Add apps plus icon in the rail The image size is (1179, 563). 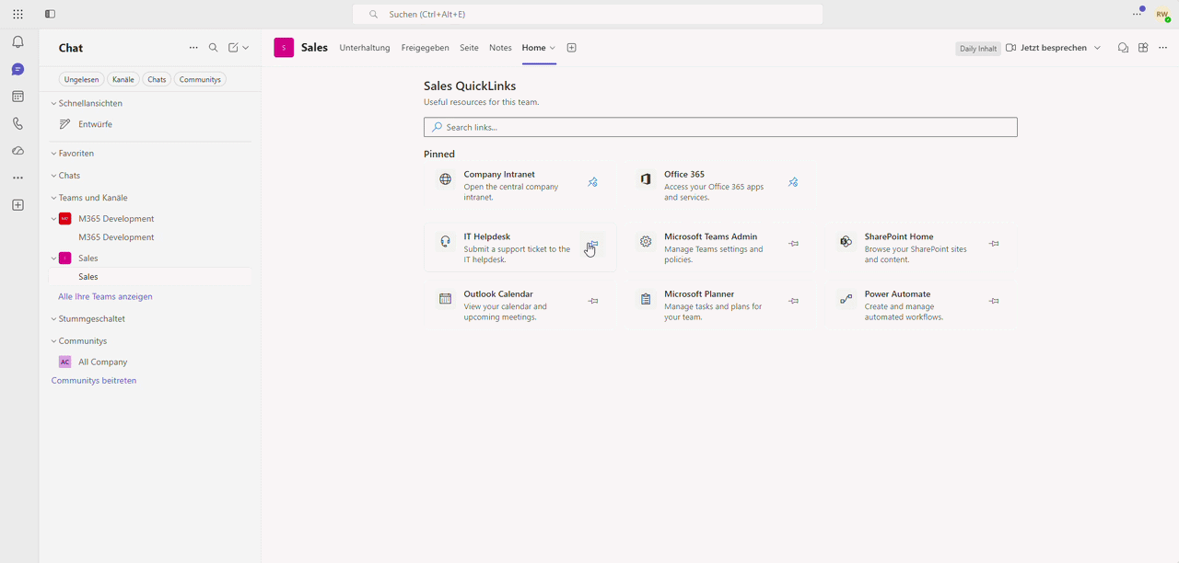(x=18, y=205)
